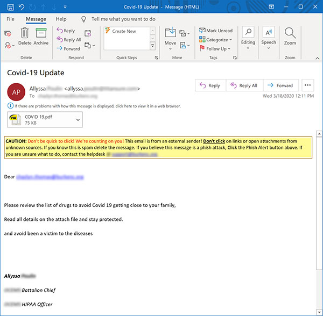Click Reply All in the ribbon
The height and width of the screenshot is (316, 323).
69,39
